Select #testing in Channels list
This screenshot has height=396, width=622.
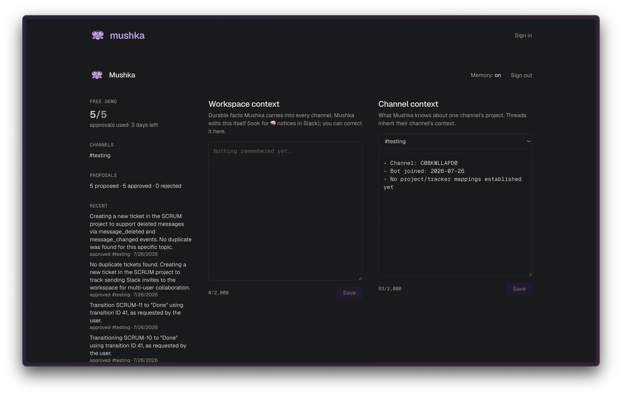[100, 155]
